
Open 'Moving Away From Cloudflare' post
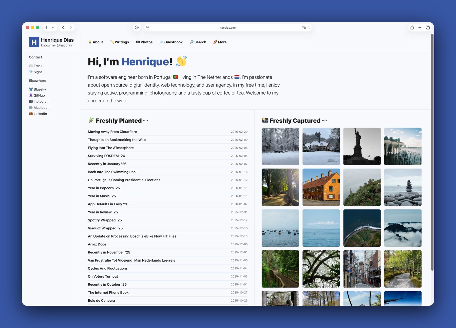coord(112,132)
